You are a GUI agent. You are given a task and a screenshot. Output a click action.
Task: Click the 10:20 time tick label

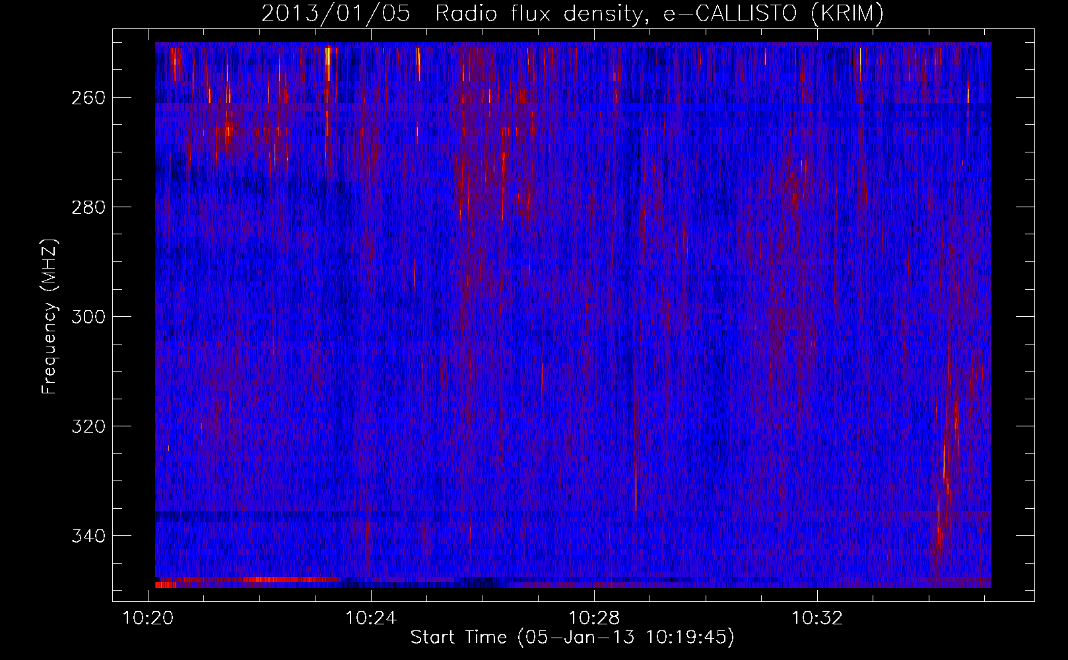[149, 618]
